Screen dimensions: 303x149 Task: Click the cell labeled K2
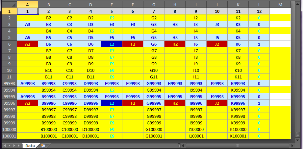pyautogui.click(x=238, y=18)
